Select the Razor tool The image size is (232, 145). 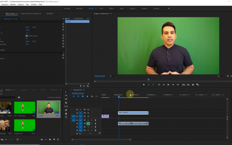click(x=66, y=103)
